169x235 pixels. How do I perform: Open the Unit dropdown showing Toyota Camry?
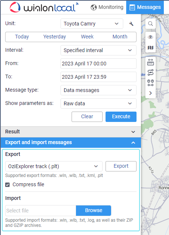[x=92, y=24]
